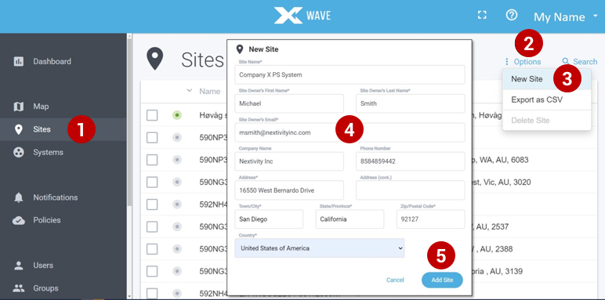Click the Search magnifier icon
Screen dimensions: 605x300
tap(566, 61)
